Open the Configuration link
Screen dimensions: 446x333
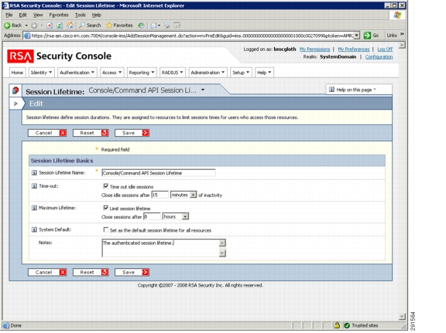(x=379, y=56)
